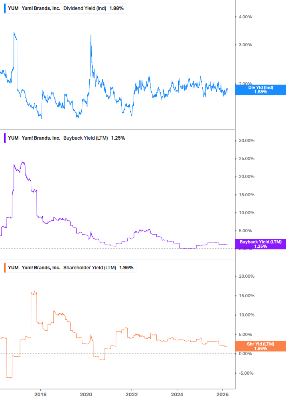Click the 2026 label on the time axis
Image resolution: width=286 pixels, height=401 pixels.
coord(222,395)
